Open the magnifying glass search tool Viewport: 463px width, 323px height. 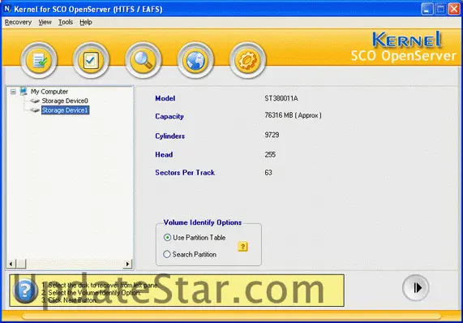point(144,60)
